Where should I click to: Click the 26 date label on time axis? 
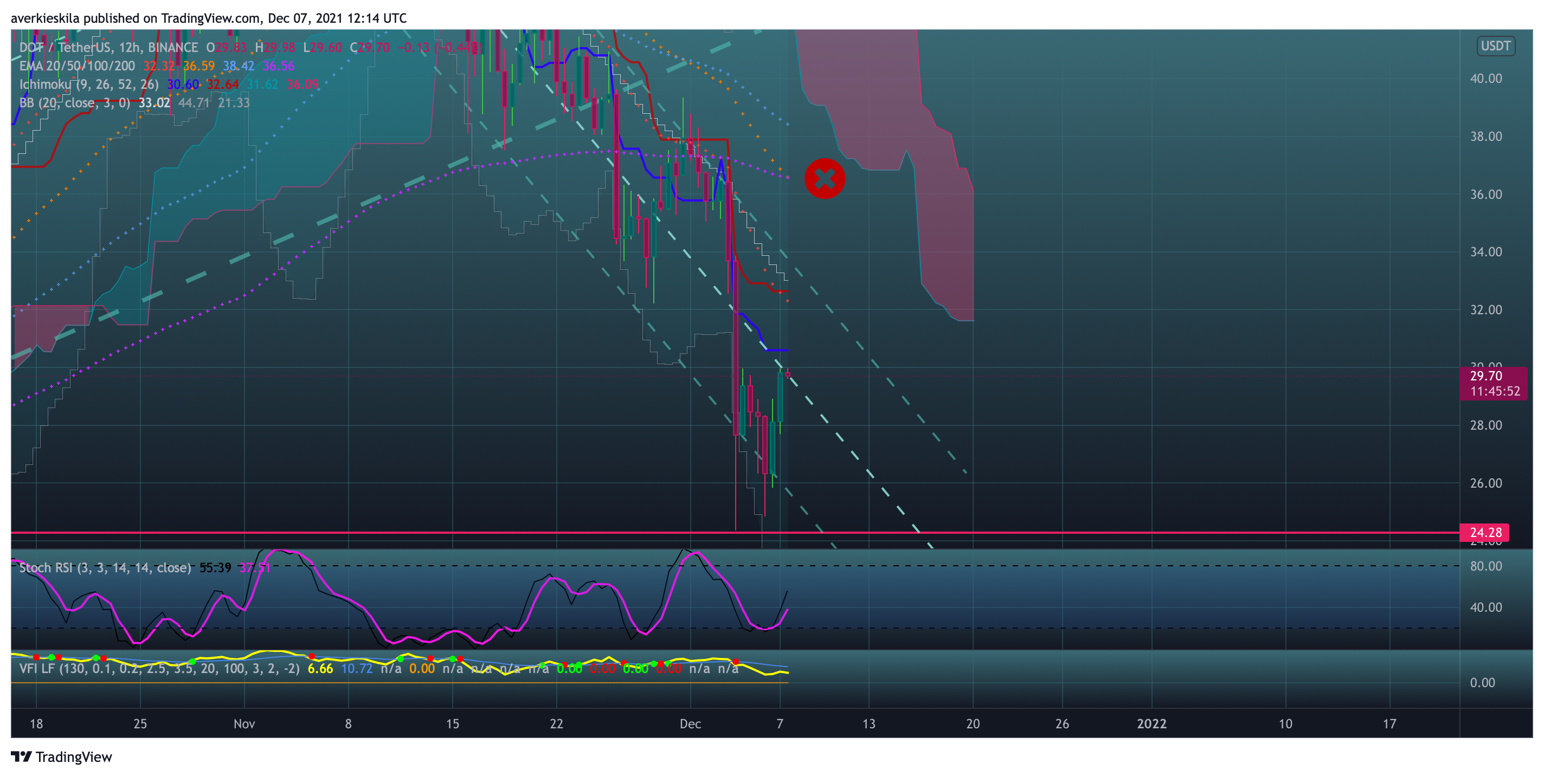tap(1061, 724)
